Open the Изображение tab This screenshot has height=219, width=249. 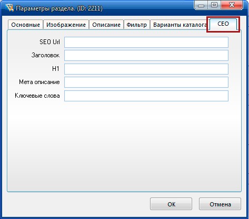[66, 25]
